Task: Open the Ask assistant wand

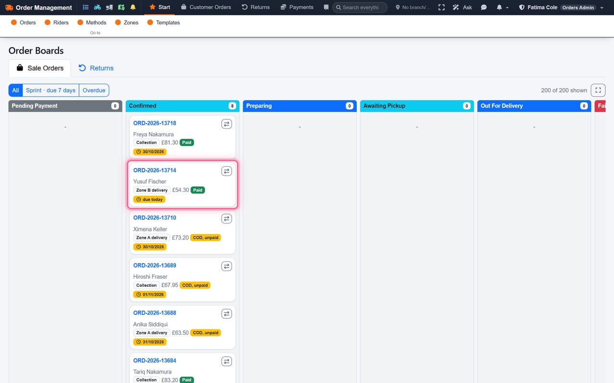Action: click(x=462, y=8)
